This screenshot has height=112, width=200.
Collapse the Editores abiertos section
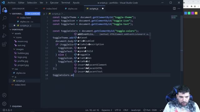pyautogui.click(x=11, y=14)
